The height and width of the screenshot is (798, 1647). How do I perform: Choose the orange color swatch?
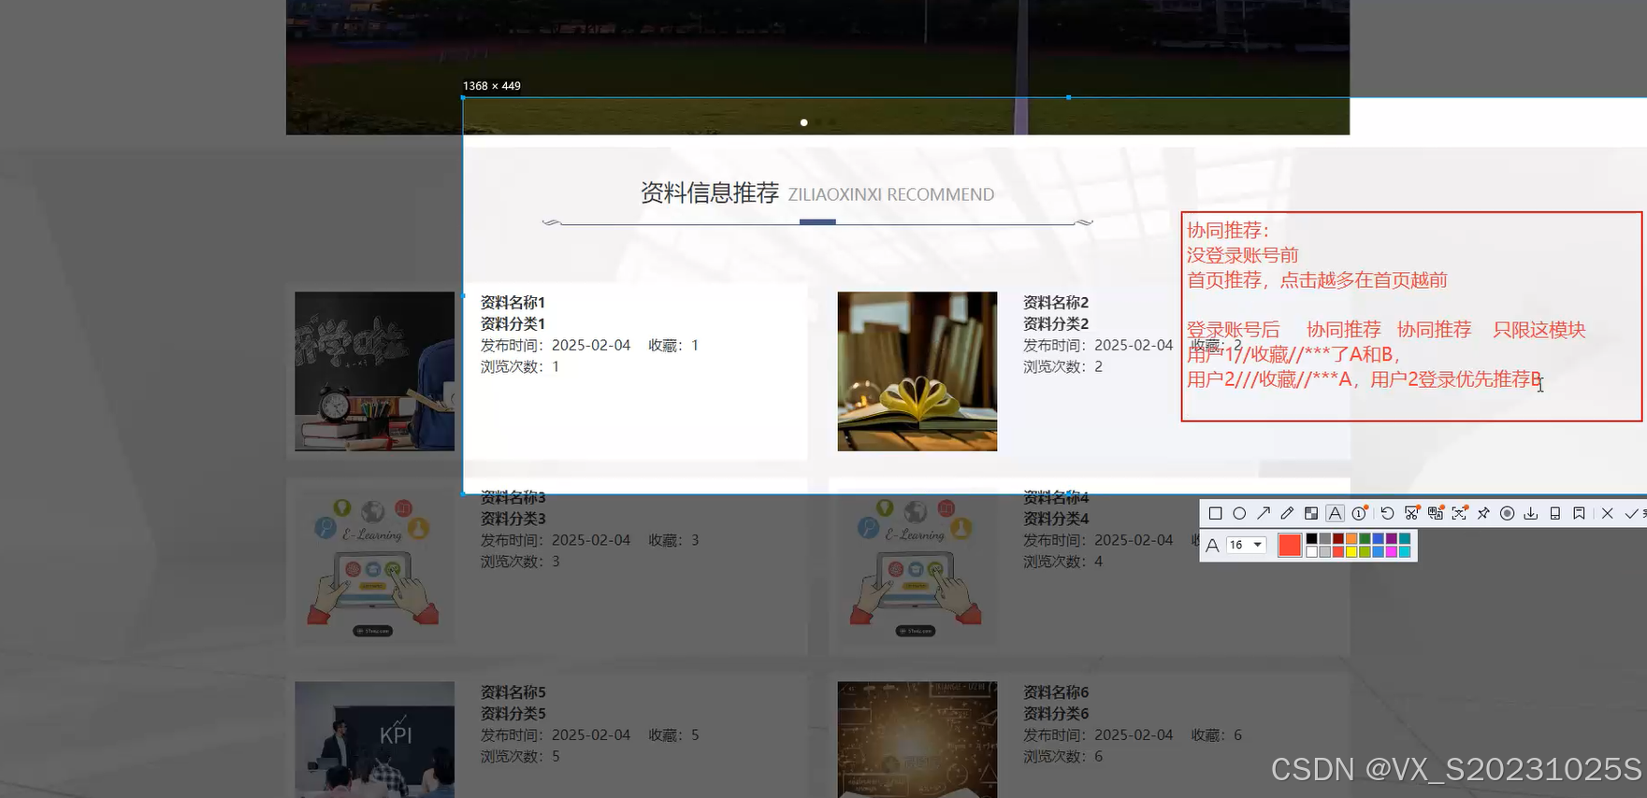click(x=1351, y=538)
